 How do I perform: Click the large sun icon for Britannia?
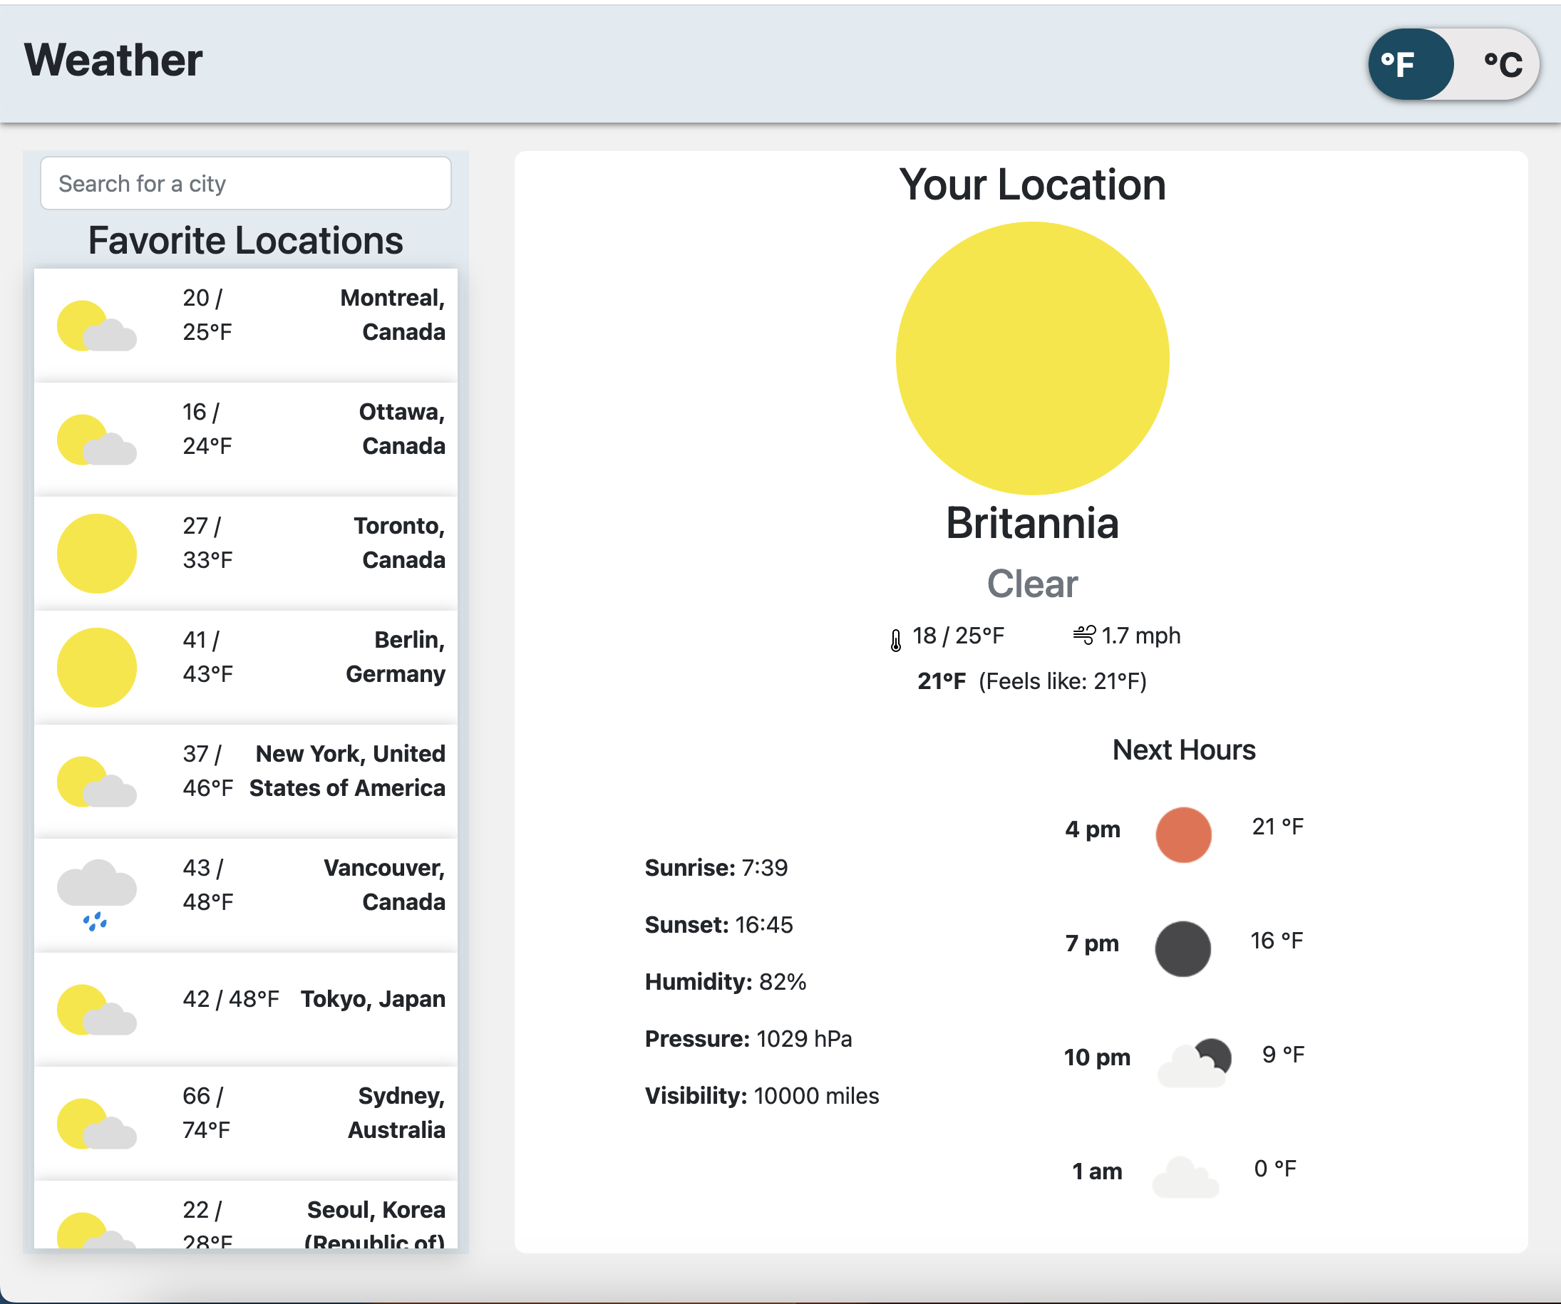coord(1031,358)
